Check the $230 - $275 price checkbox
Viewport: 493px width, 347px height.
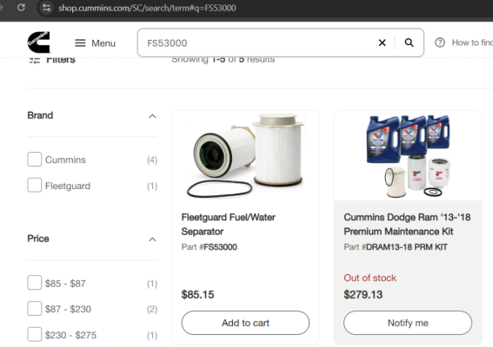coord(35,335)
